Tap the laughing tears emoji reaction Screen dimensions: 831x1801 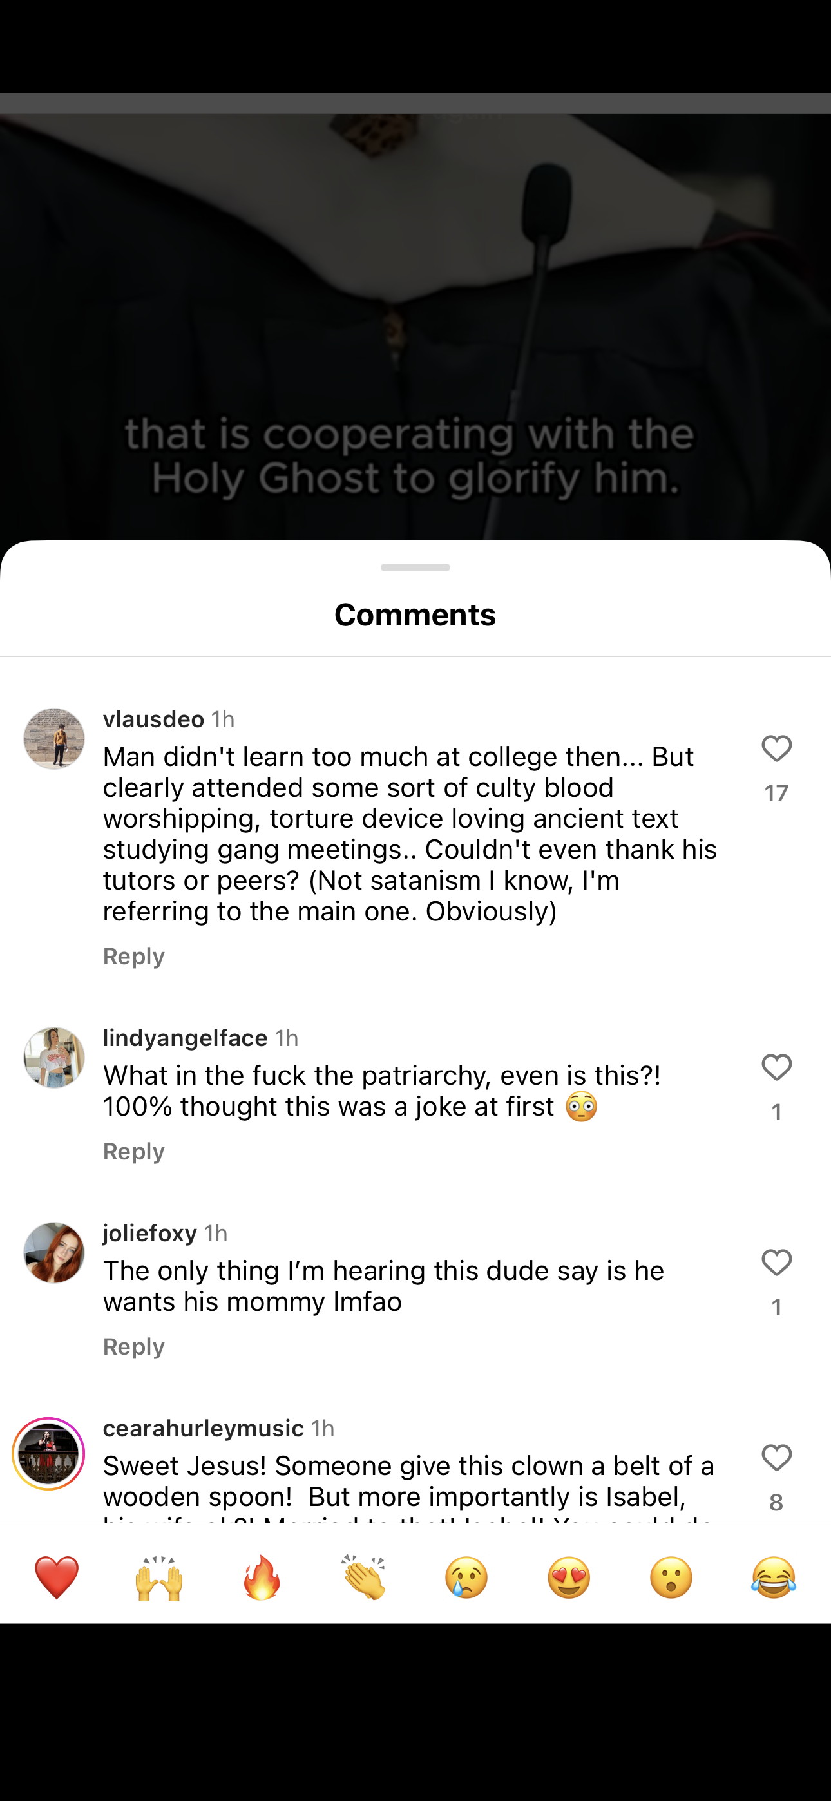(x=774, y=1578)
